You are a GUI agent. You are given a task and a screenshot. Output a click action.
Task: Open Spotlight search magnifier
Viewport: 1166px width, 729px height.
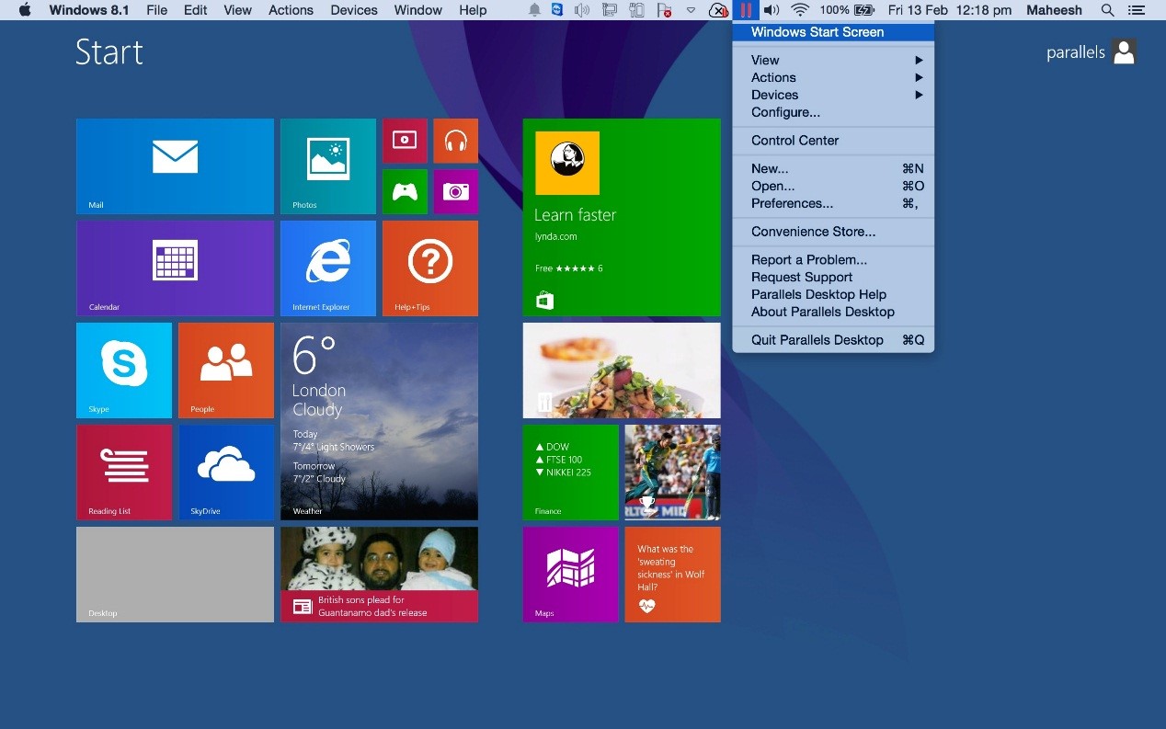pyautogui.click(x=1108, y=10)
